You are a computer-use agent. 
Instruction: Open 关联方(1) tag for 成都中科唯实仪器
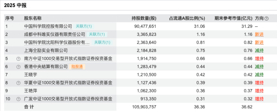97,34
